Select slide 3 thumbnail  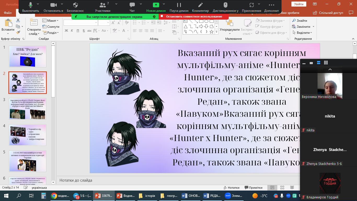pos(27,109)
